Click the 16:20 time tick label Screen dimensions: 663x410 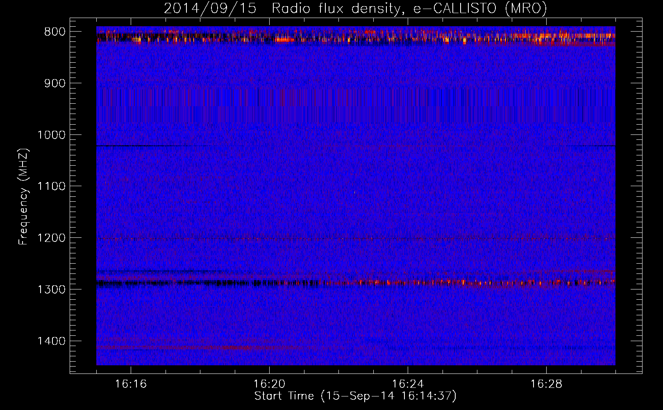[270, 384]
